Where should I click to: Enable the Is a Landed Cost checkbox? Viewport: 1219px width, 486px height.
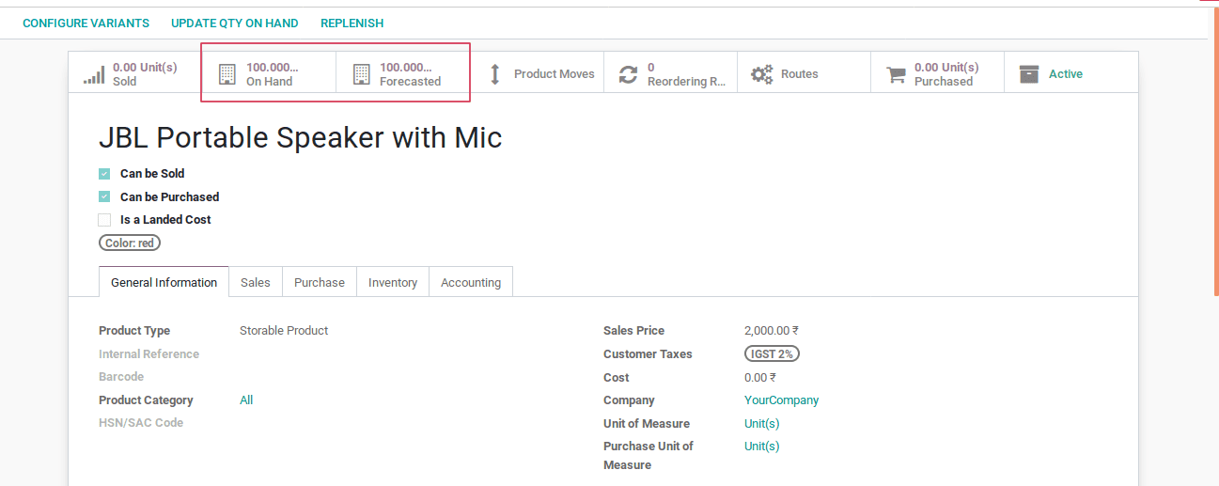point(104,220)
